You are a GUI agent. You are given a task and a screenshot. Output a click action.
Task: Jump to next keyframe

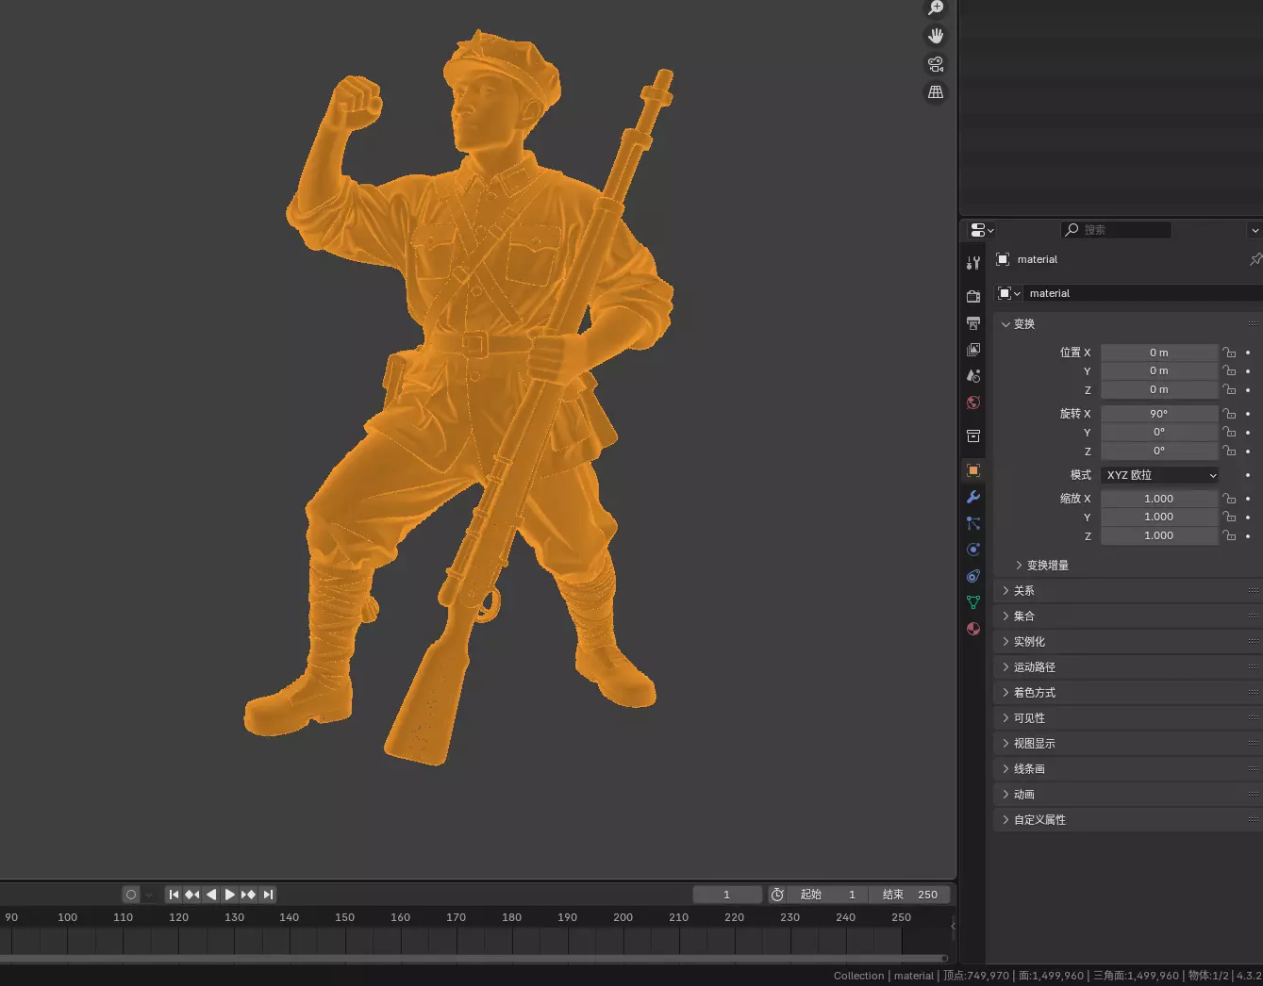tap(248, 895)
